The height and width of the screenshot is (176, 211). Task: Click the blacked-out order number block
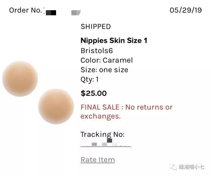(51, 13)
